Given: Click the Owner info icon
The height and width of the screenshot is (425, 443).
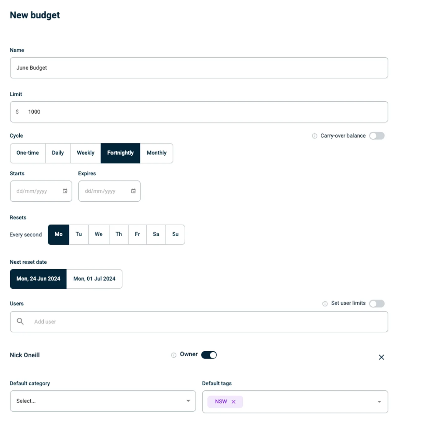Looking at the screenshot, I should pos(173,355).
